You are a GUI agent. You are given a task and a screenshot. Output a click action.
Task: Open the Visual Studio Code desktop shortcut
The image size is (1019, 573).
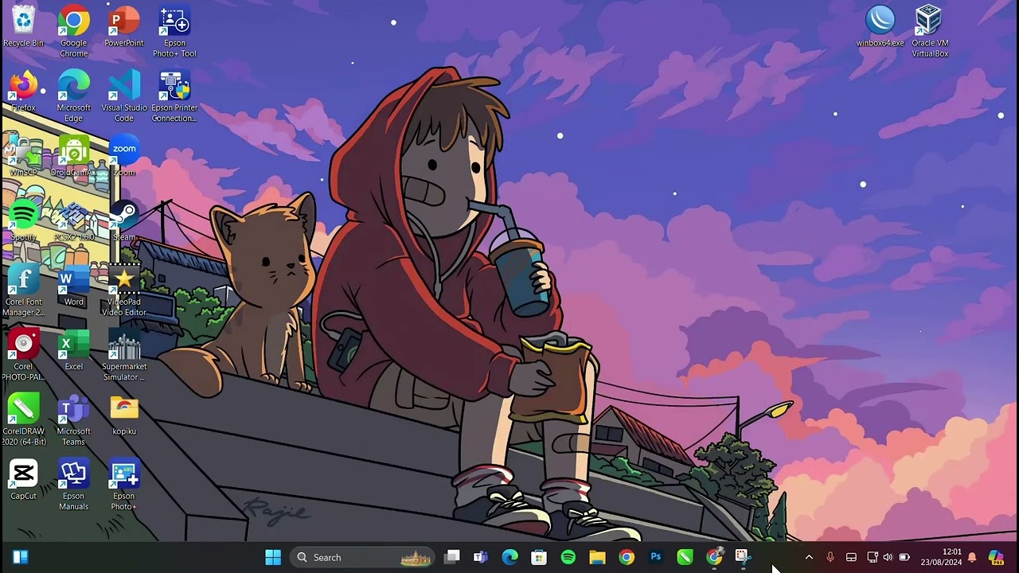[124, 96]
